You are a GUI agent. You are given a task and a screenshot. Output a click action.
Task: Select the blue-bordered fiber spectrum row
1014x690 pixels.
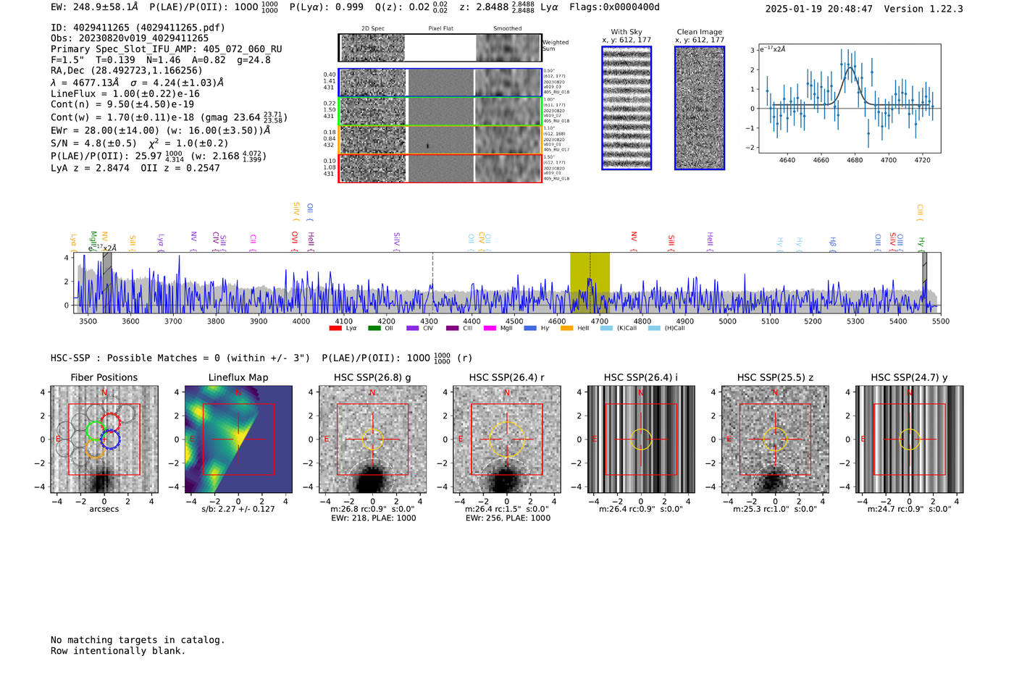[440, 83]
